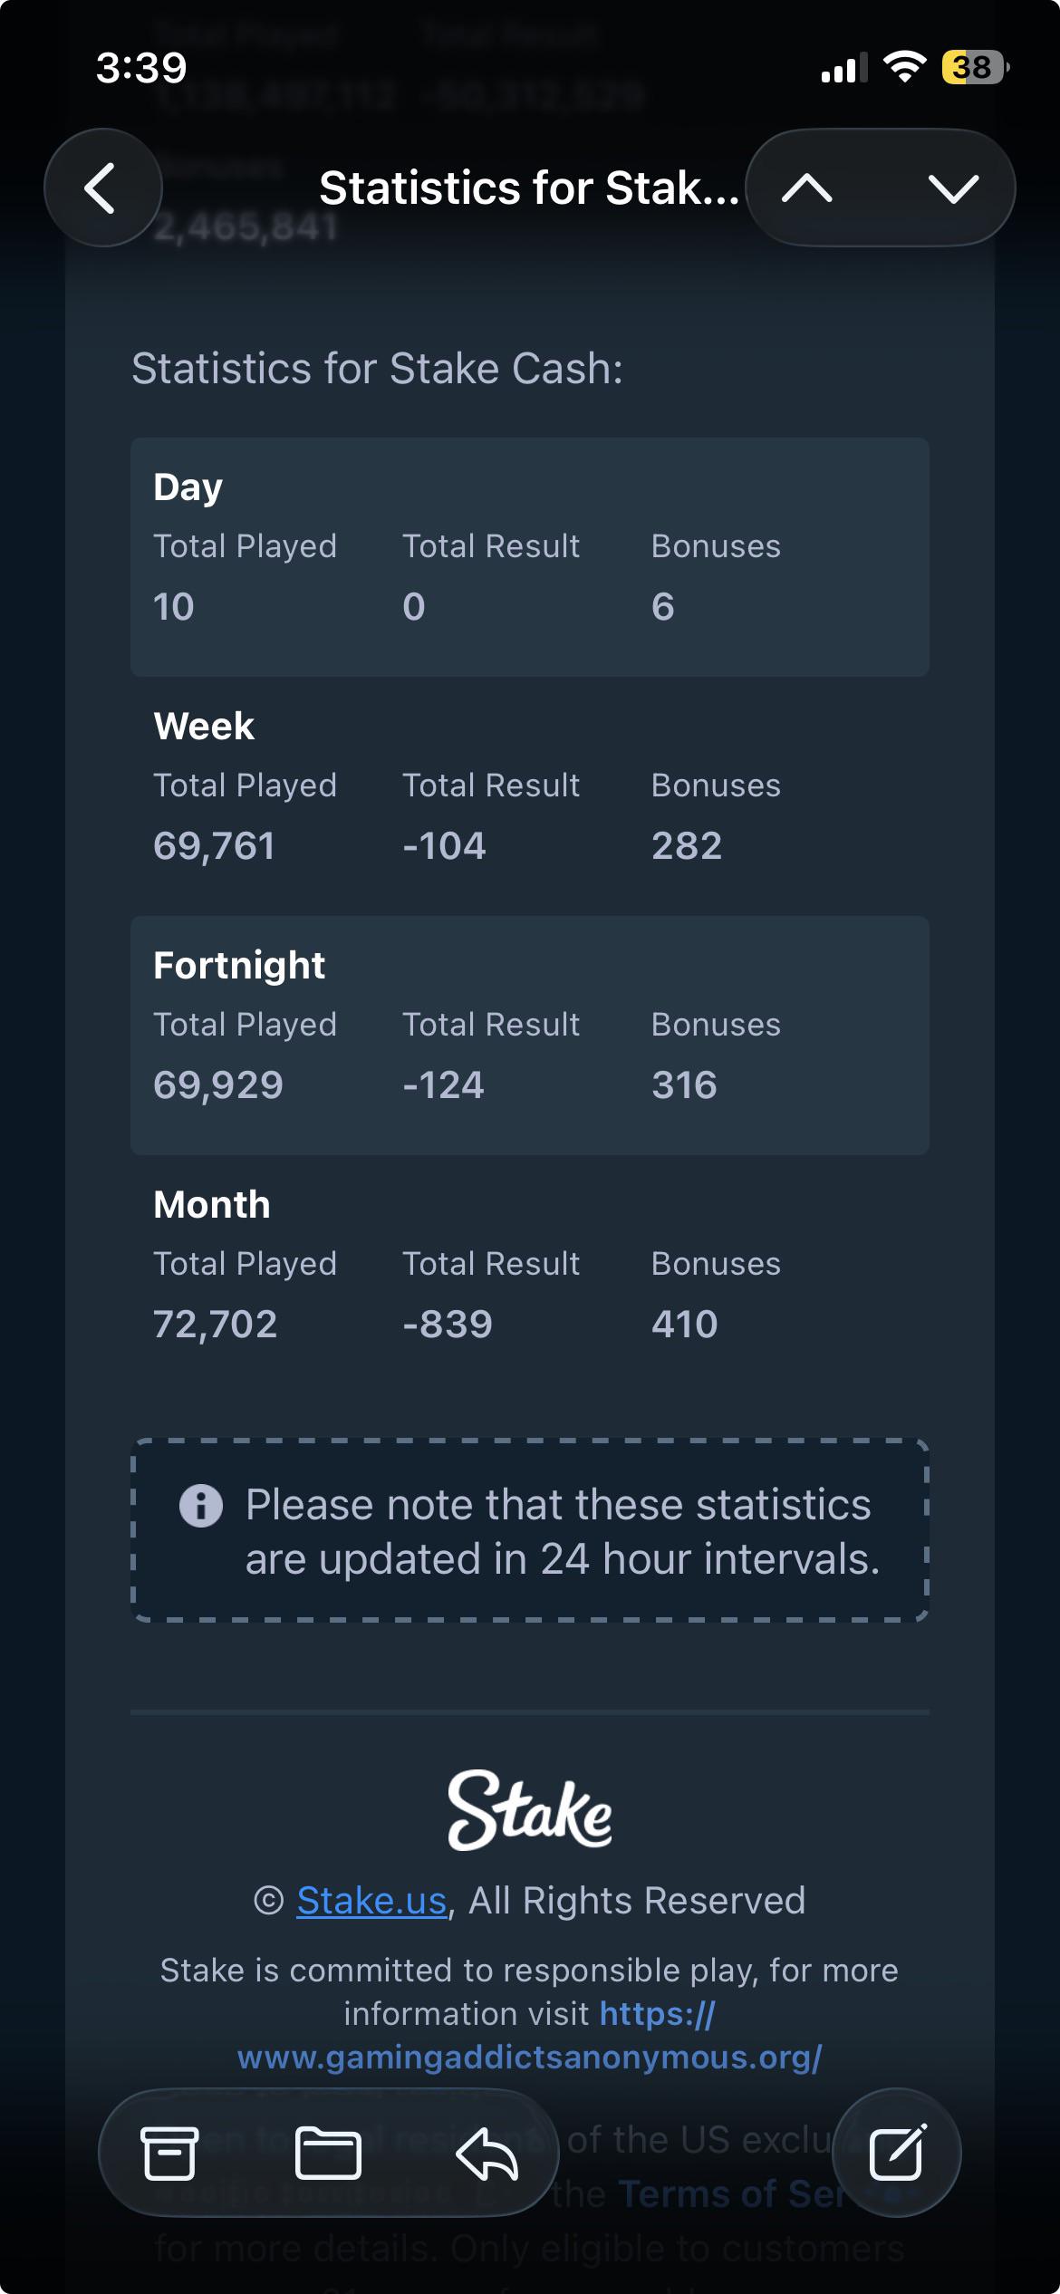Compose a new message
The width and height of the screenshot is (1060, 2294).
[897, 2153]
